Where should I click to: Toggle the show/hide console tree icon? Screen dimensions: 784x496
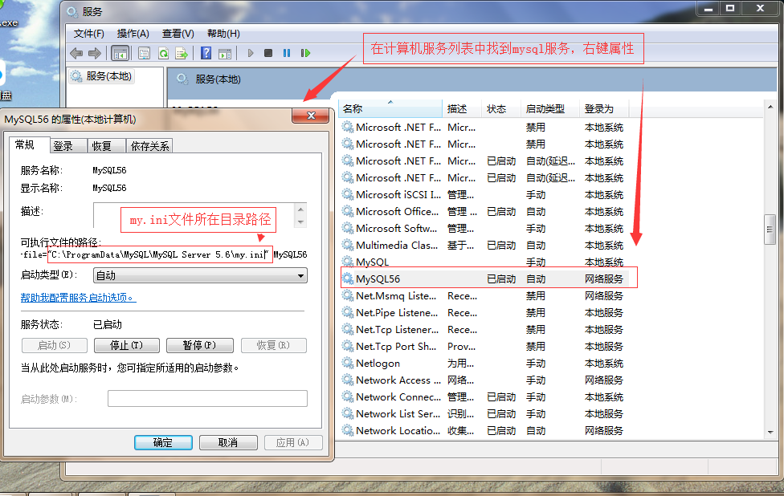(x=120, y=53)
